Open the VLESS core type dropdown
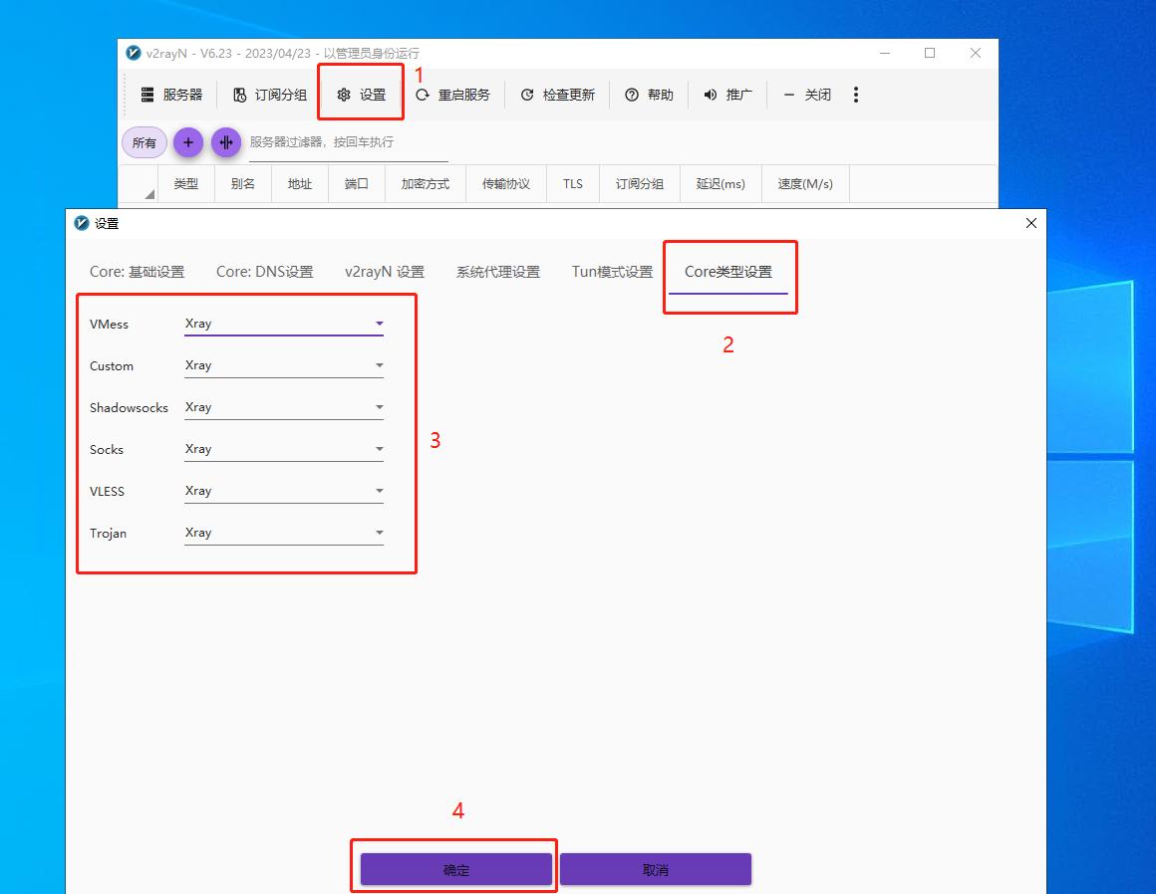1156x894 pixels. 284,491
